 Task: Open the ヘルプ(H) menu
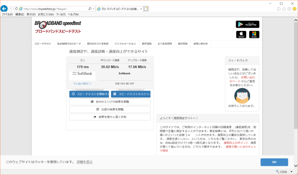tap(73, 14)
